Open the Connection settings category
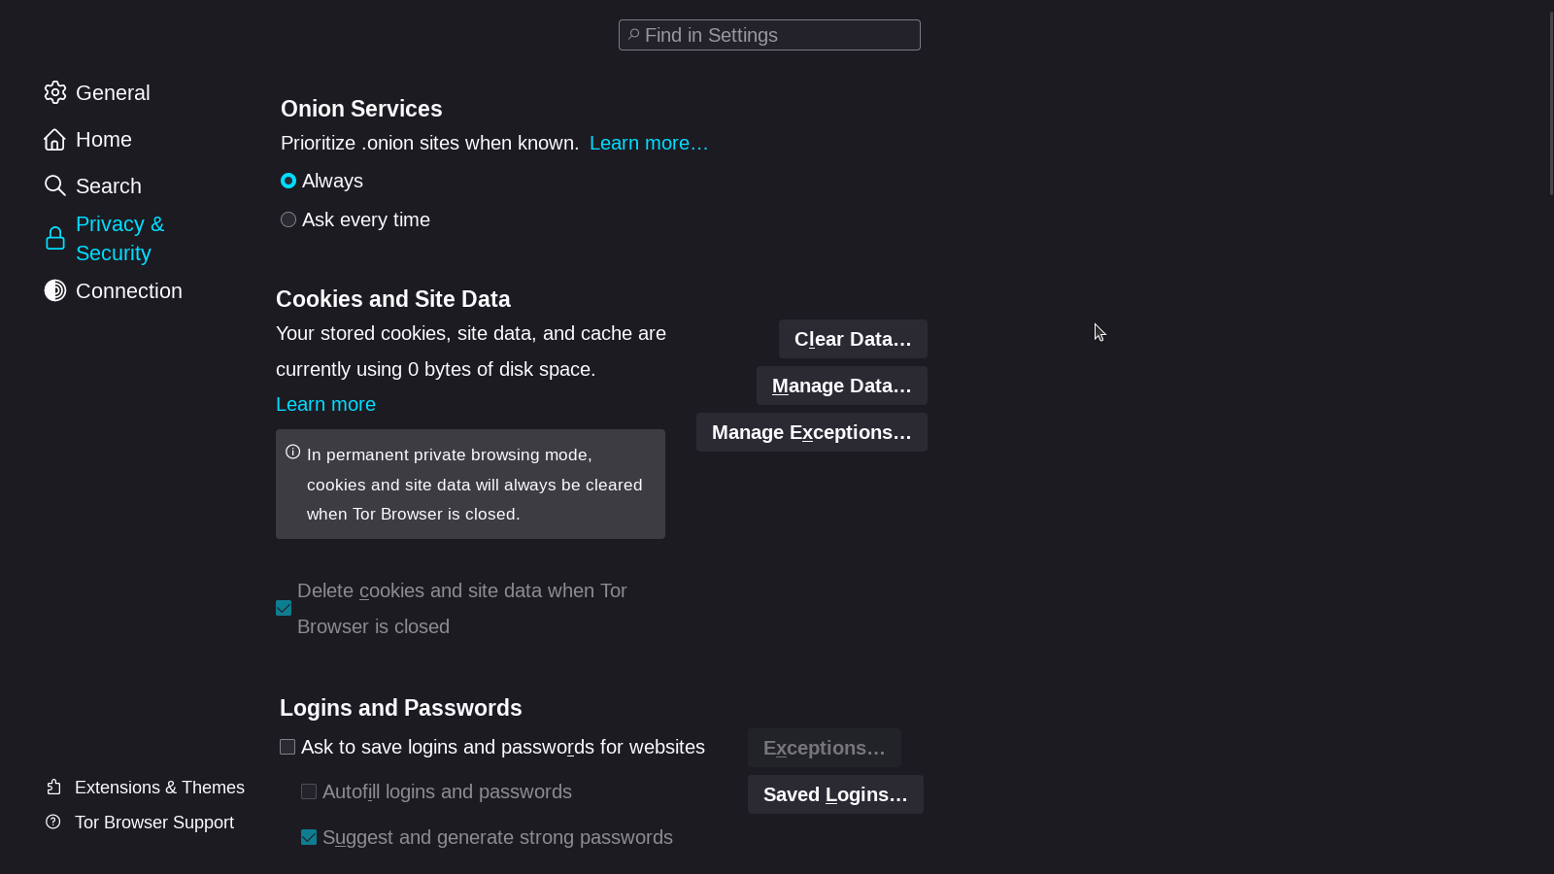 click(128, 291)
